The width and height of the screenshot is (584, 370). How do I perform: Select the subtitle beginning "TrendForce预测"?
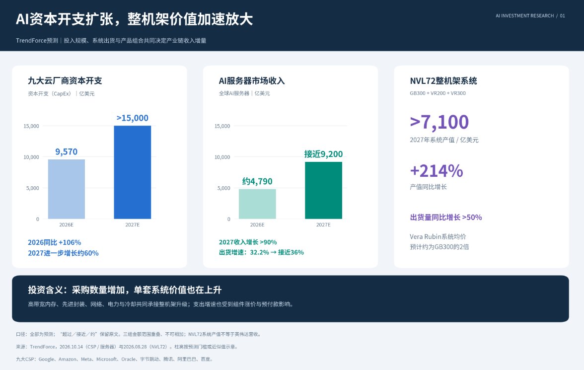(111, 41)
